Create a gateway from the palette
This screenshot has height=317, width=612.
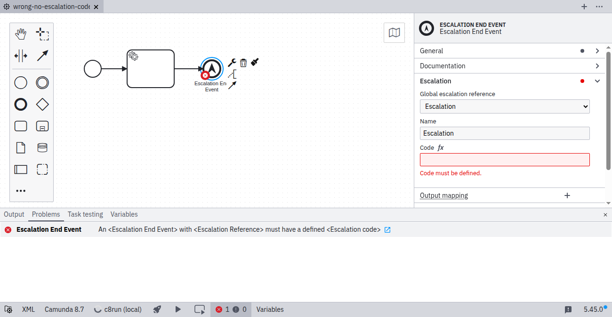click(42, 105)
